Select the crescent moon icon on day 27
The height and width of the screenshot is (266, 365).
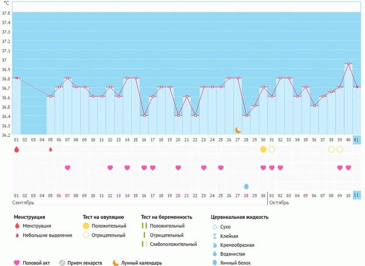[x=238, y=130]
